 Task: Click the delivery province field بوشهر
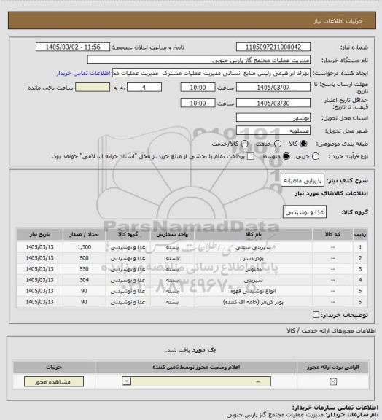pyautogui.click(x=273, y=117)
